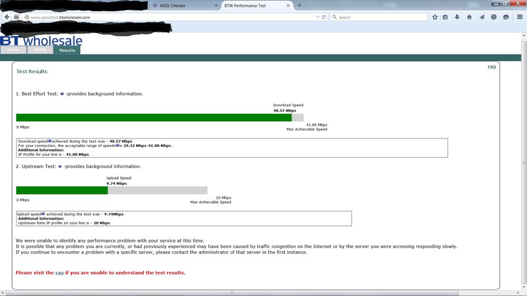The height and width of the screenshot is (296, 527).
Task: Focus the Firefox Search field
Action: [x=379, y=17]
